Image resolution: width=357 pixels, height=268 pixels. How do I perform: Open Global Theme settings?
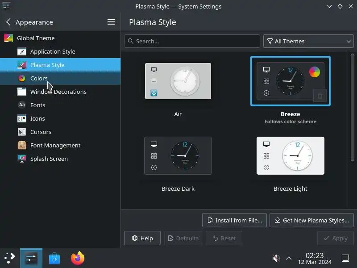pyautogui.click(x=60, y=38)
